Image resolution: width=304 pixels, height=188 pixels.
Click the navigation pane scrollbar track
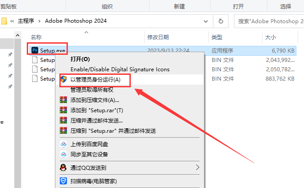coord(18,113)
